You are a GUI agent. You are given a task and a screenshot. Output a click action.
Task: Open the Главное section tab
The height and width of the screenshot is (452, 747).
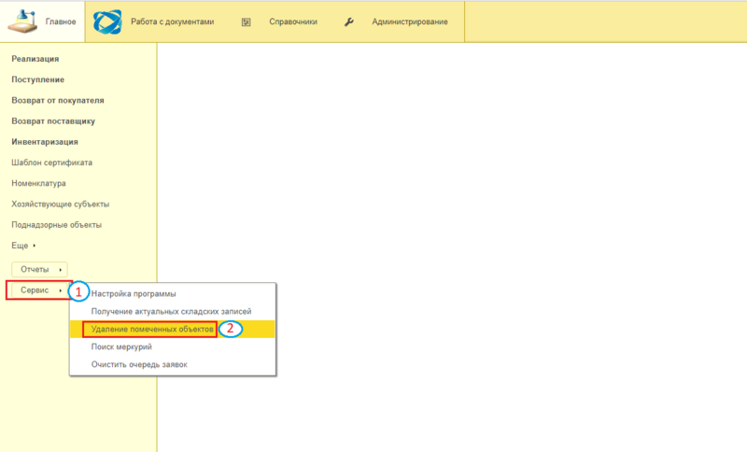pos(61,21)
